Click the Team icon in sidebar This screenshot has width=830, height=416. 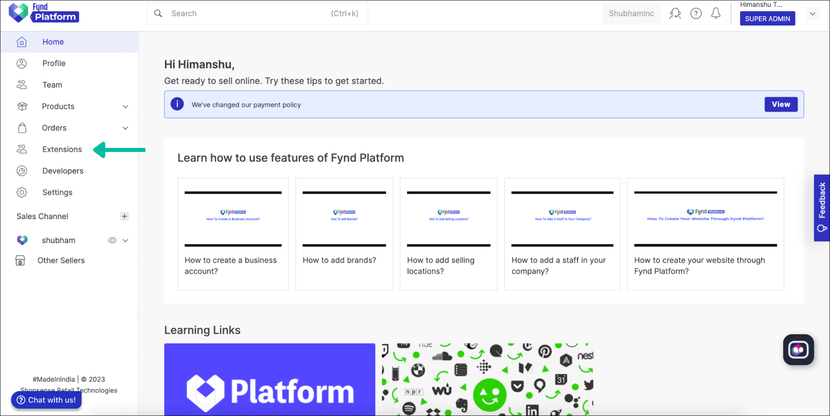[x=21, y=84]
